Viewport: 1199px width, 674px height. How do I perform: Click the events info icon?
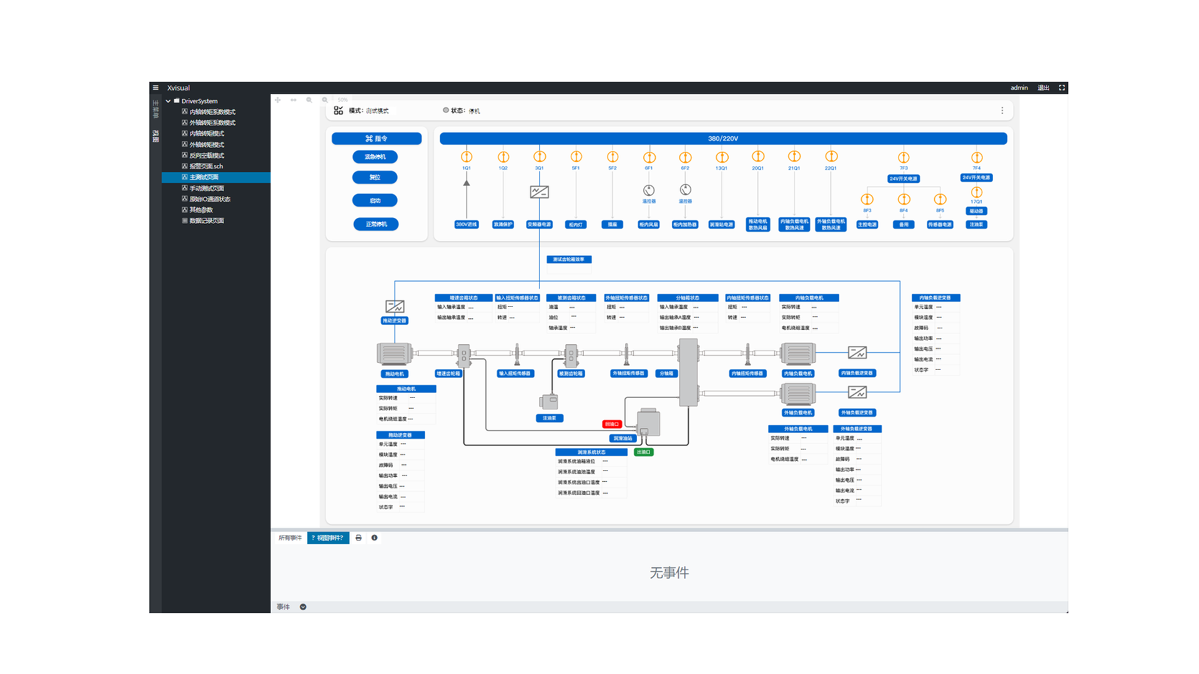point(375,538)
